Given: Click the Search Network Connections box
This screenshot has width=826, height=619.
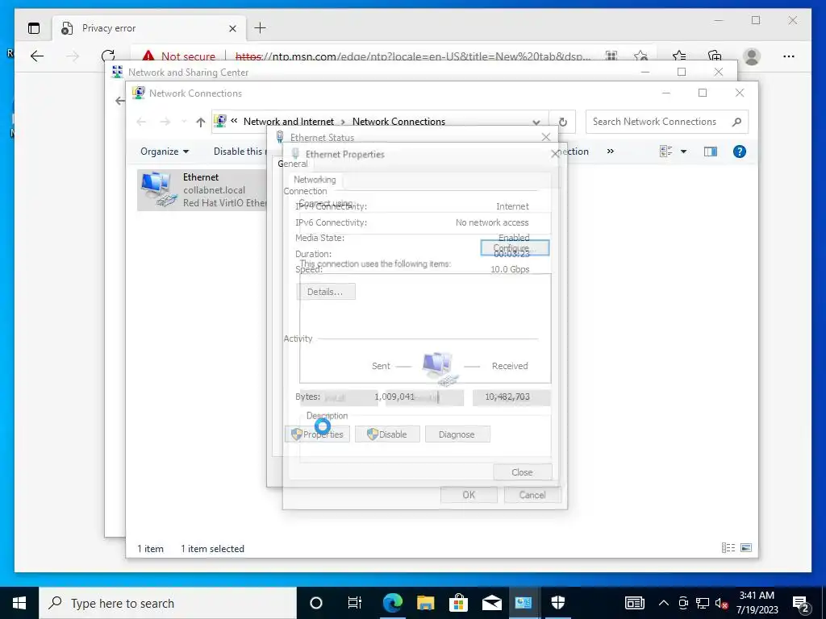Looking at the screenshot, I should pyautogui.click(x=666, y=122).
